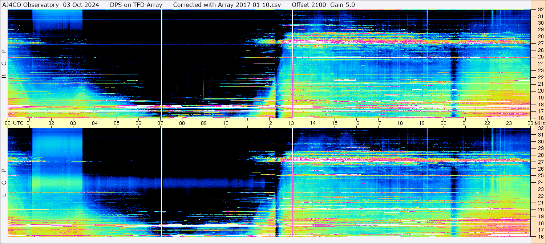Click the 19 MHz label of lower LCP panel
Viewport: 546px width, 244px height.
tap(540, 216)
